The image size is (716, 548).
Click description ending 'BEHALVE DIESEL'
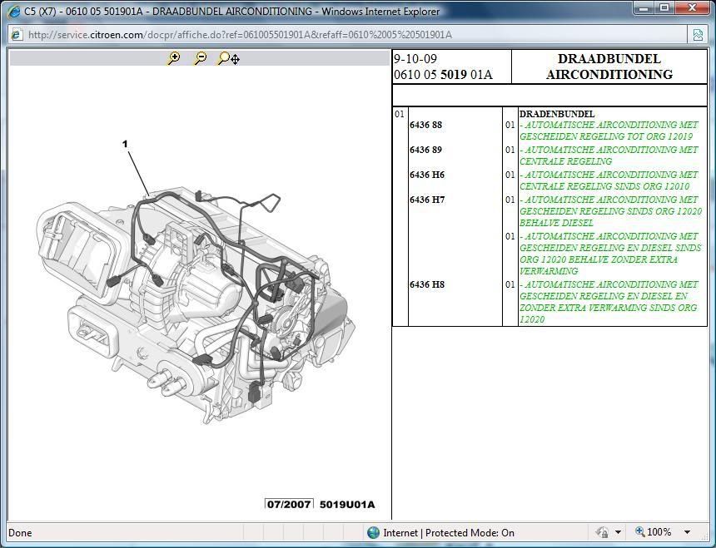coord(611,211)
